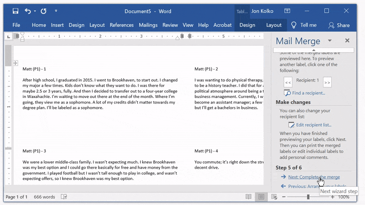Switch to Web Layout view icon
Screen dimensions: 365x205
click(x=274, y=197)
